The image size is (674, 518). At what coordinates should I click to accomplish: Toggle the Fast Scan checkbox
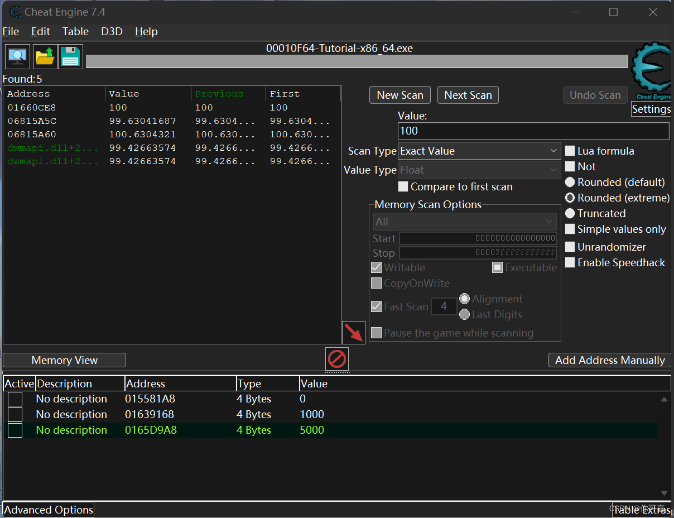377,306
